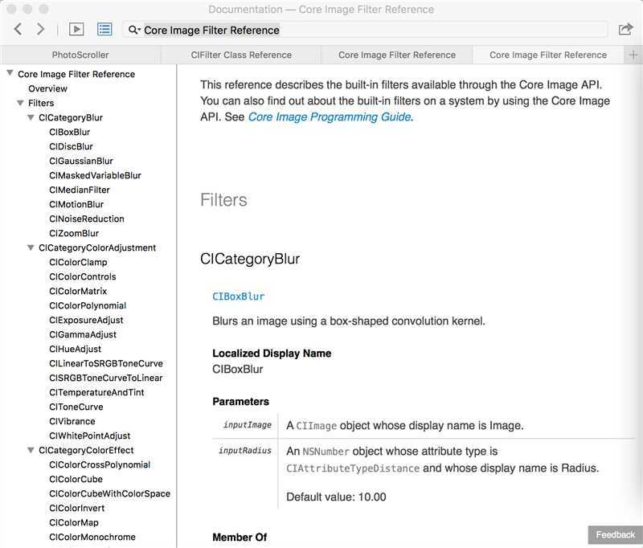This screenshot has width=643, height=548.
Task: Select CIGaussianBlur in sidebar
Action: pos(81,161)
